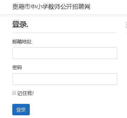Click the cut-off heading at the right edge

[127, 25]
